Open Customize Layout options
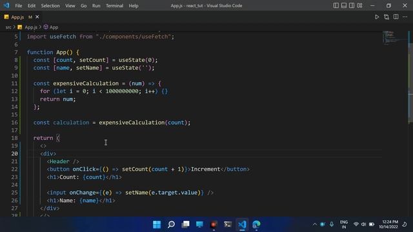 tap(360, 6)
